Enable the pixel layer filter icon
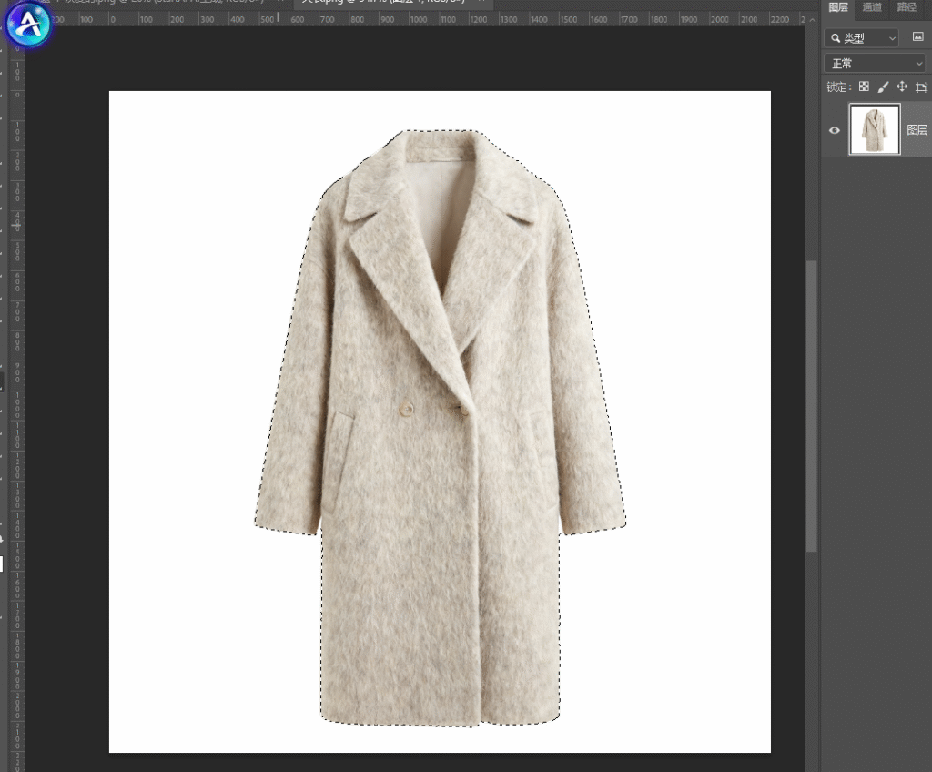The height and width of the screenshot is (772, 932). [x=918, y=37]
